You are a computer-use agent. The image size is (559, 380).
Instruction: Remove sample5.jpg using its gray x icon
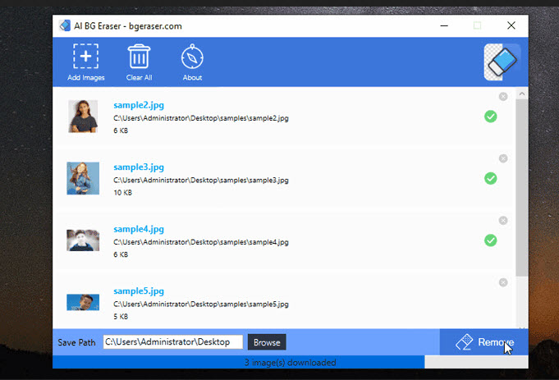click(x=503, y=282)
